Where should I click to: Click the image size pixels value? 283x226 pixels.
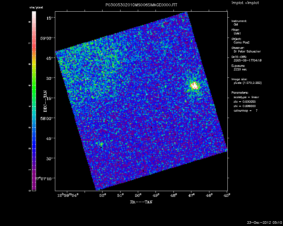click(x=248, y=83)
